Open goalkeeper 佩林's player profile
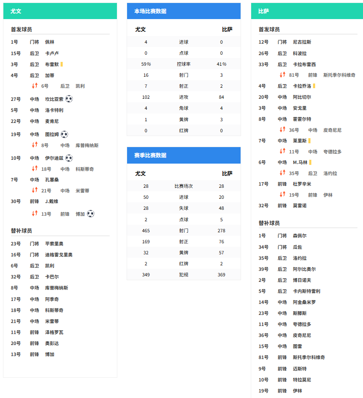 [x=50, y=42]
